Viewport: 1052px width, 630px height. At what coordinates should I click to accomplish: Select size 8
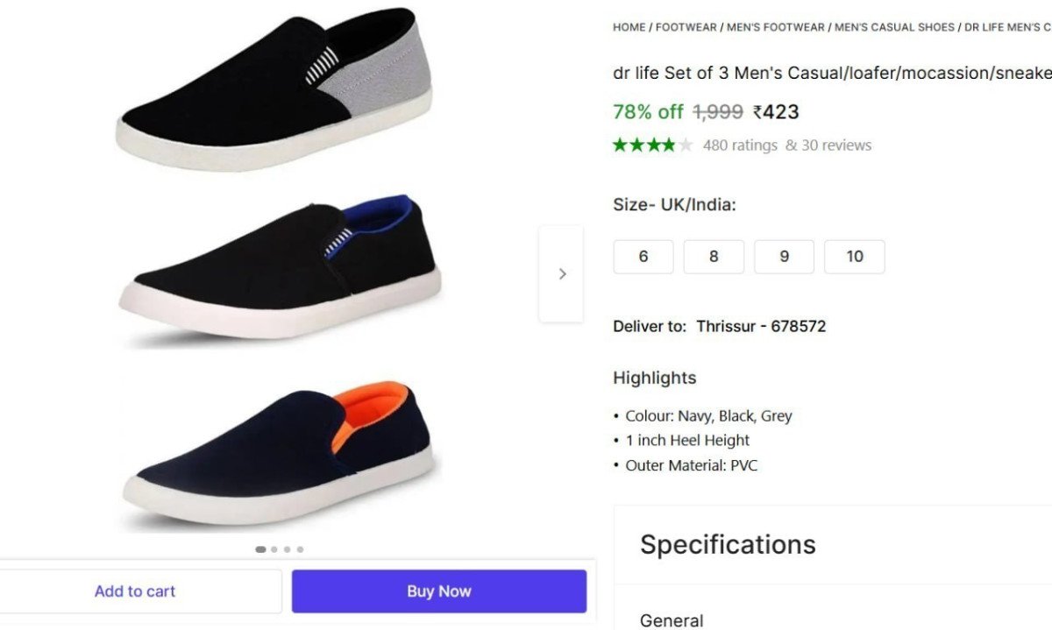click(x=714, y=257)
